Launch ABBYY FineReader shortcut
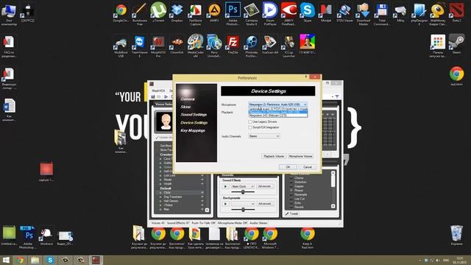The height and width of the screenshot is (265, 471). [x=288, y=14]
